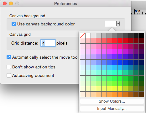Choose Input Manually... option

tap(112, 109)
